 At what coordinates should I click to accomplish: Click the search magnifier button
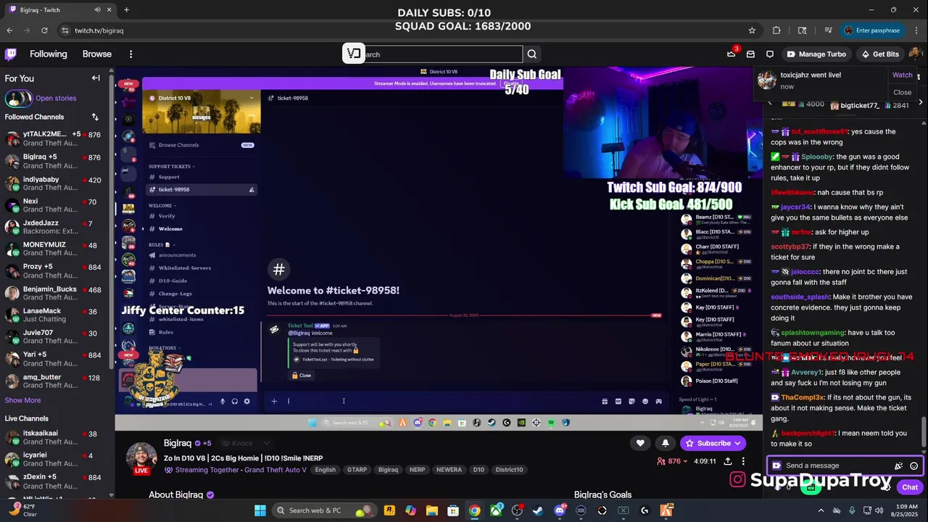[x=532, y=54]
